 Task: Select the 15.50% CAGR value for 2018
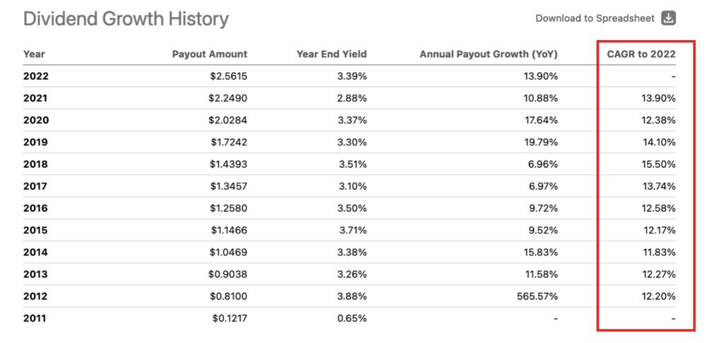coord(658,164)
